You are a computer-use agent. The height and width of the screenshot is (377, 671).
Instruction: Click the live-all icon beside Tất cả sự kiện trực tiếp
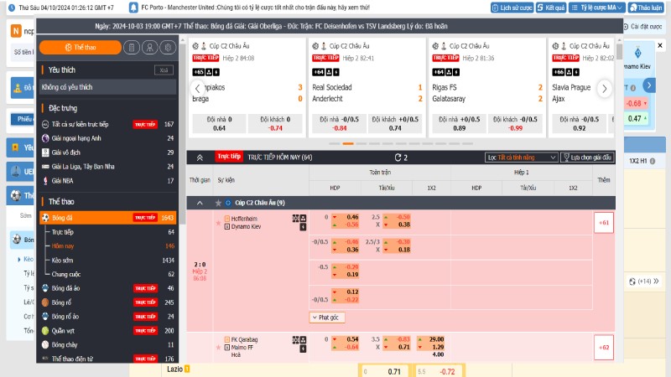pyautogui.click(x=45, y=124)
